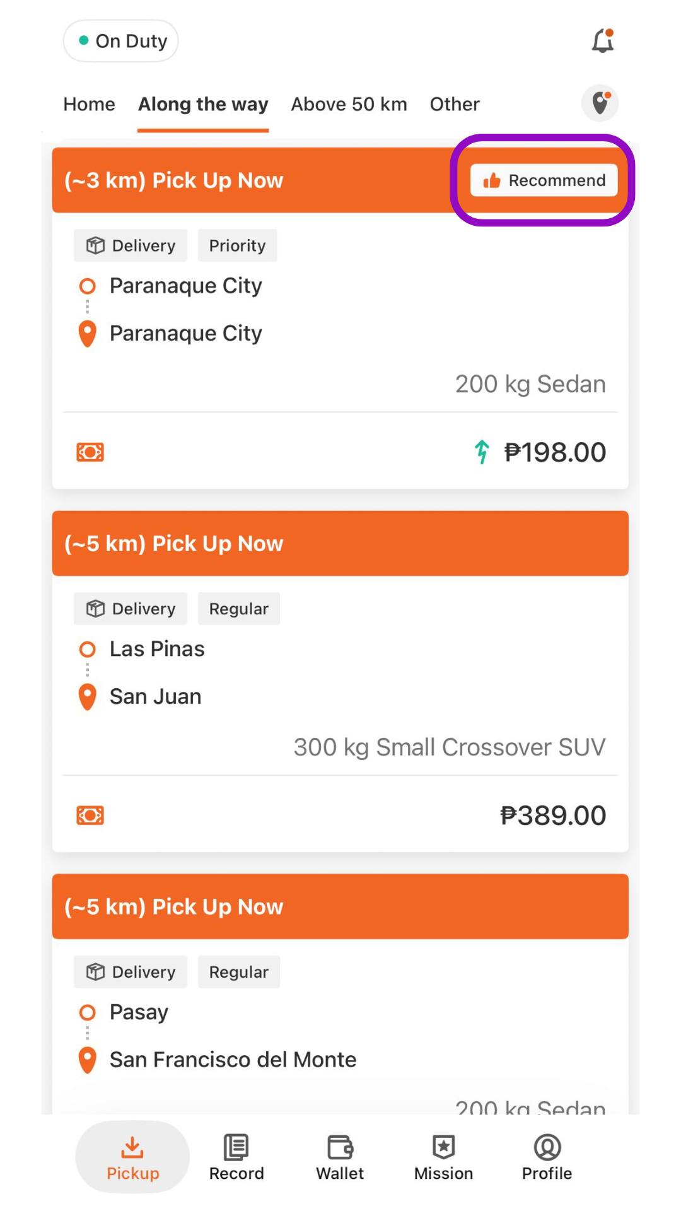Viewport: 681px width, 1211px height.
Task: Open the Pasay to San Francisco del Monte order
Action: tap(340, 994)
